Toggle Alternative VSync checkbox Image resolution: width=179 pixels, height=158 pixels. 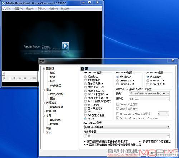(118, 114)
